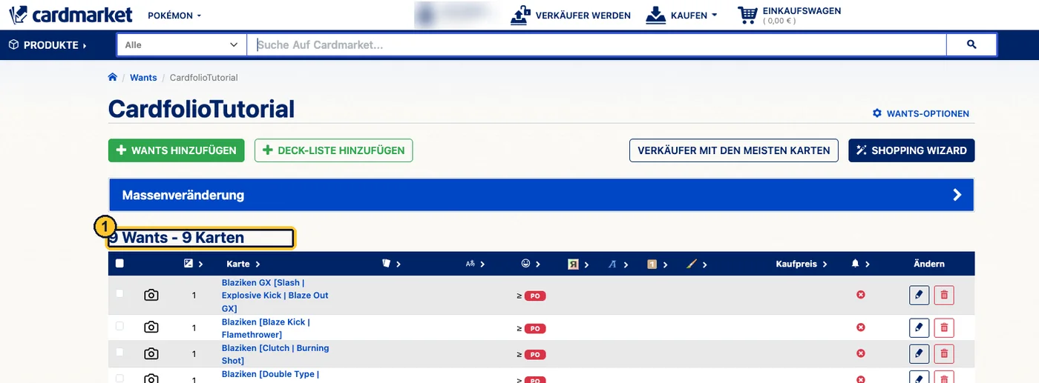The height and width of the screenshot is (383, 1039).
Task: Open the shopping cart icon
Action: point(750,15)
